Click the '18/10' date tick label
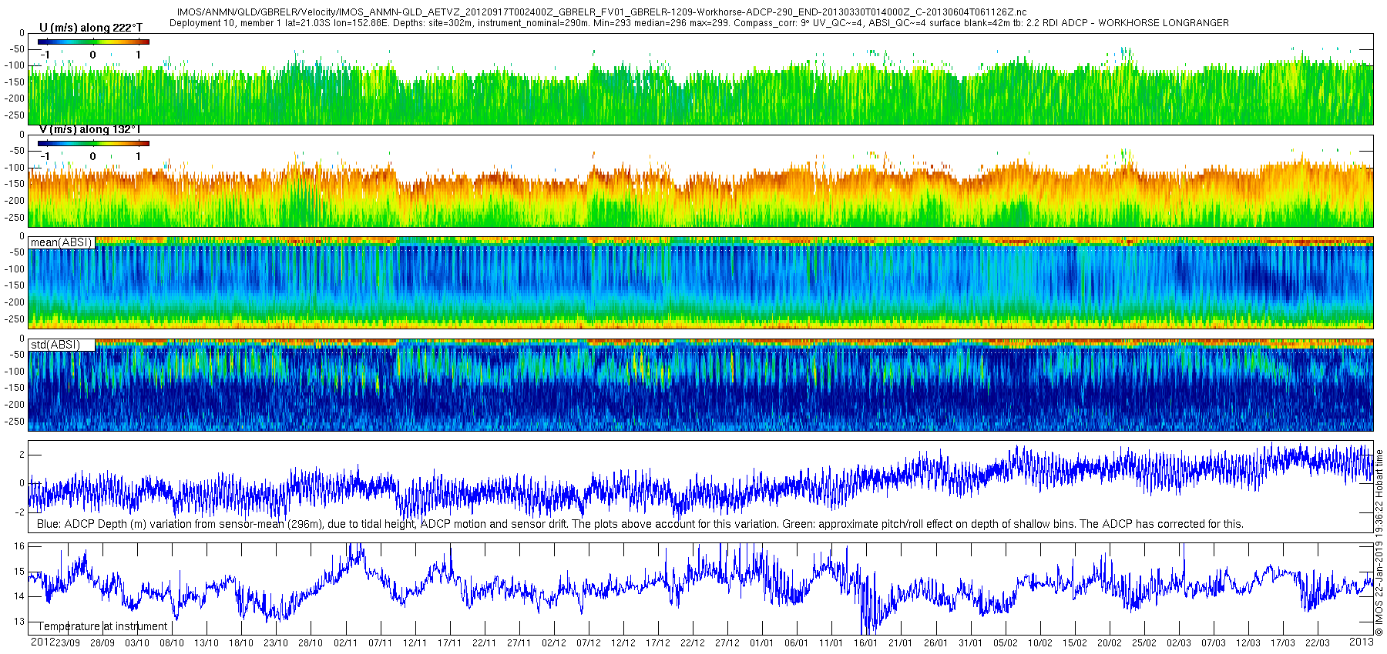1387x654 pixels. click(x=241, y=643)
